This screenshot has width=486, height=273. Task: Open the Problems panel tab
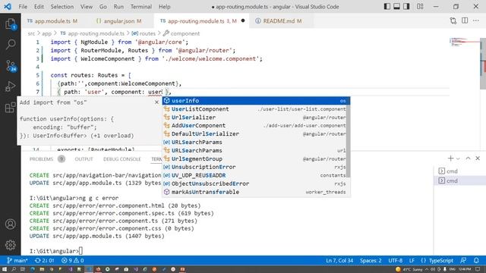pyautogui.click(x=41, y=158)
